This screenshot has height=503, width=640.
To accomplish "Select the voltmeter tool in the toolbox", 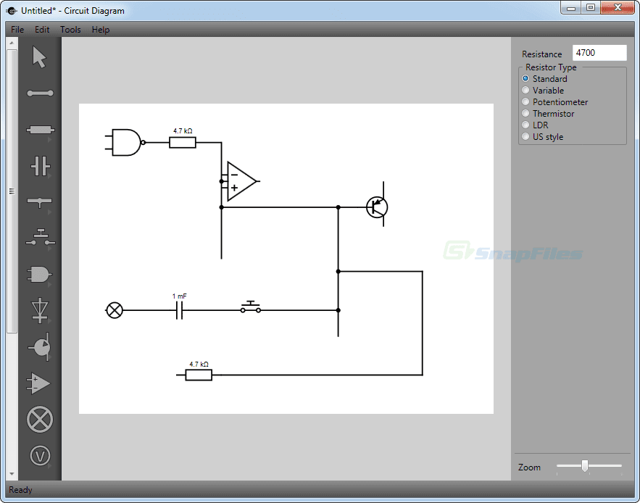I will (40, 456).
